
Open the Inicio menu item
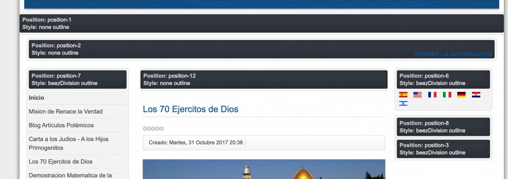[x=36, y=98]
